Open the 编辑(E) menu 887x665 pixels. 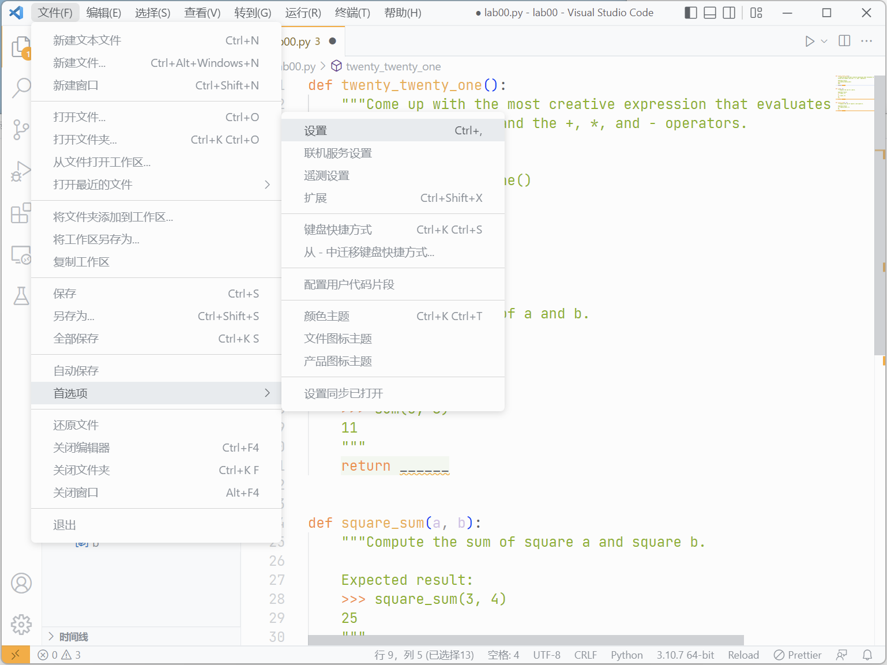pos(104,13)
